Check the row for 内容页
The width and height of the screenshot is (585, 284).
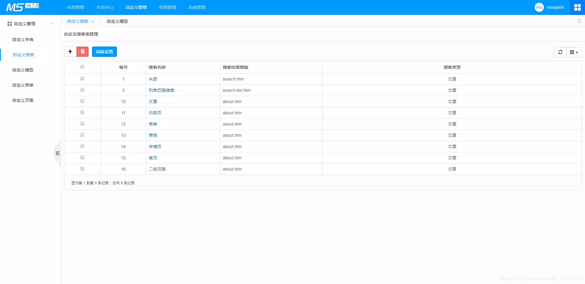[x=82, y=112]
